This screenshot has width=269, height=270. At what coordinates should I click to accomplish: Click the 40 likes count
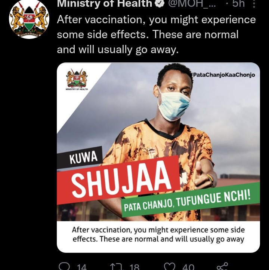(188, 267)
